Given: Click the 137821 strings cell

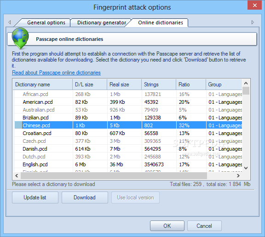Looking at the screenshot, I should [153, 94].
